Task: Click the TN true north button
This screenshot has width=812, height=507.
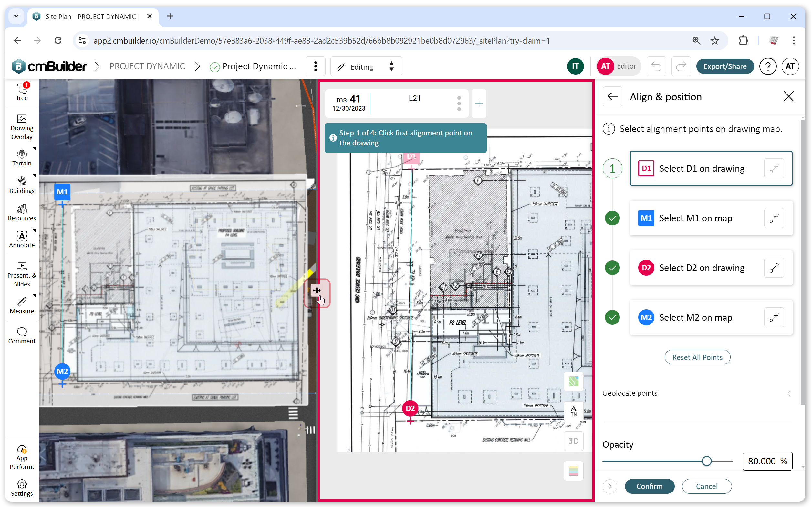Action: pyautogui.click(x=573, y=412)
